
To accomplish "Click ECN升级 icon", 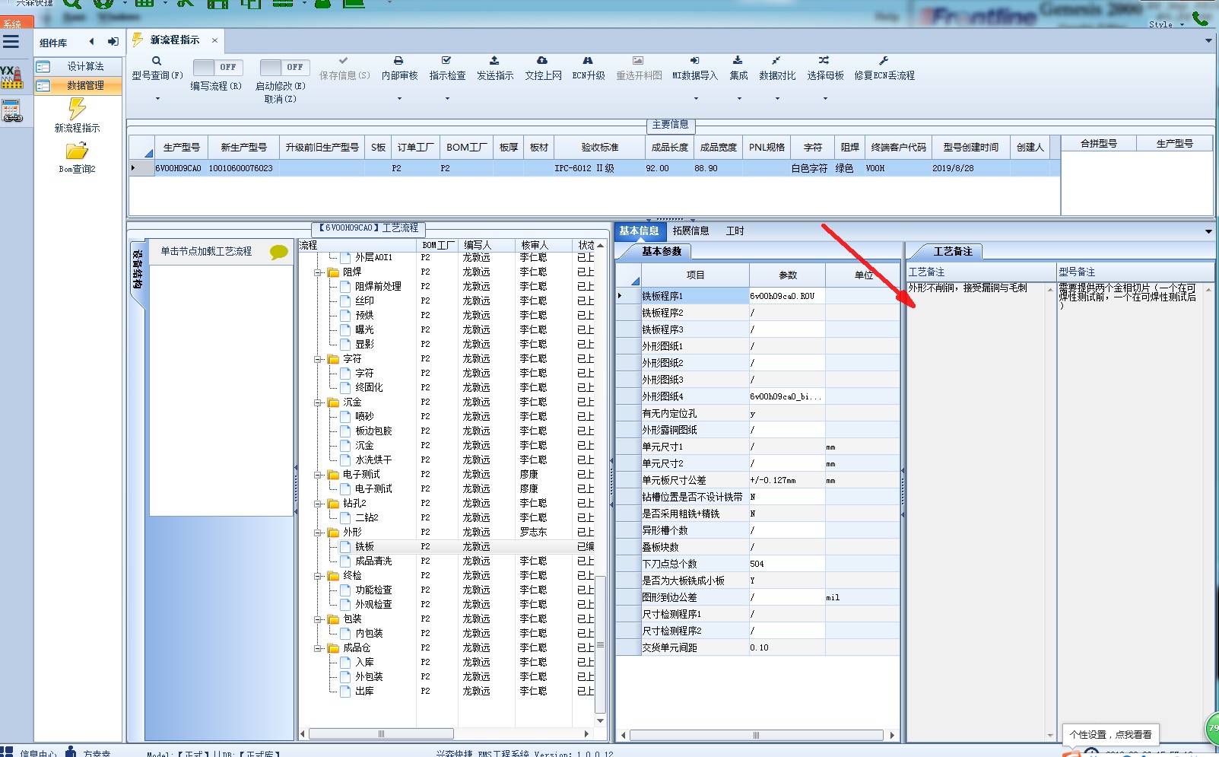I will click(588, 60).
